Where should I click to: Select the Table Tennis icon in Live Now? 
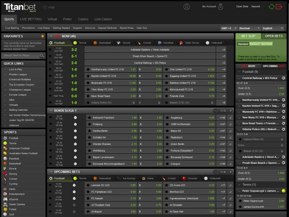point(181,43)
